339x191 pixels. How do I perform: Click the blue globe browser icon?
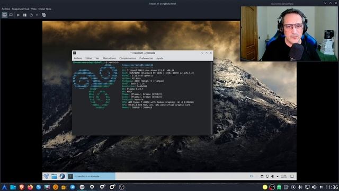pyautogui.click(x=39, y=187)
